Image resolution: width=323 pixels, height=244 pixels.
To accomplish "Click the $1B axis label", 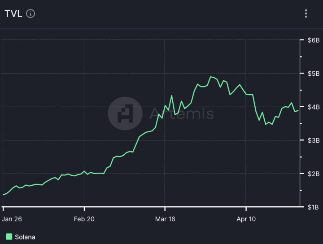I will [x=314, y=207].
